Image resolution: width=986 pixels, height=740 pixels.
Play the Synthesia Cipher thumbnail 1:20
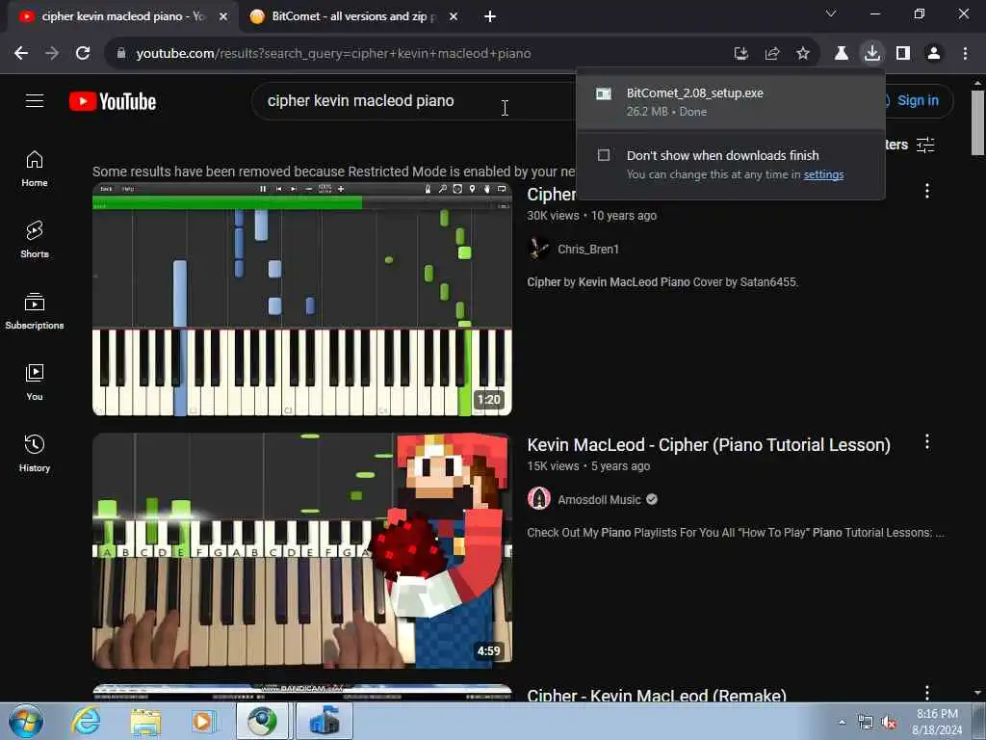coord(301,300)
